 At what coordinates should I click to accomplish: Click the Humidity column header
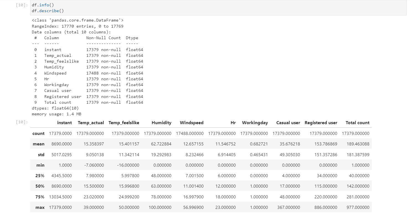[x=162, y=123]
